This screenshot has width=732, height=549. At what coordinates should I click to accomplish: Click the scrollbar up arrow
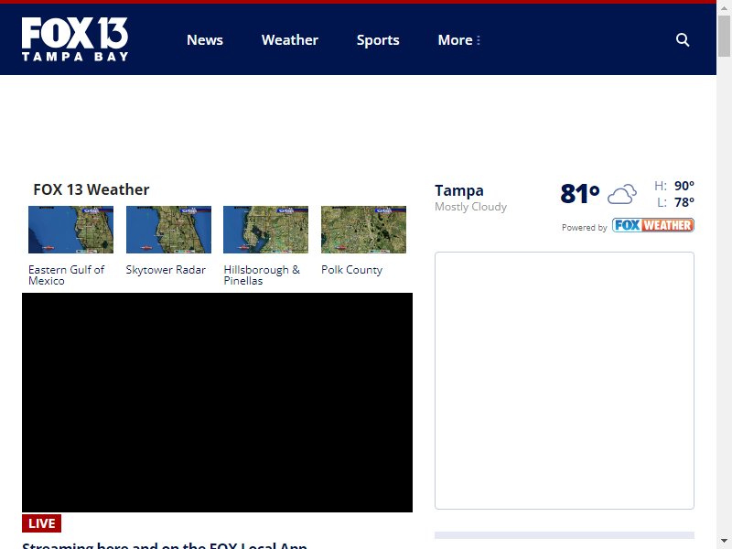(724, 7)
